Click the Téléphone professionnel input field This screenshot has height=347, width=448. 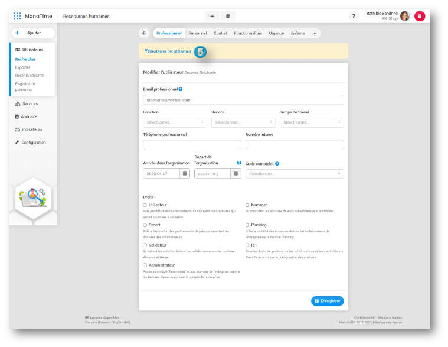(192, 145)
